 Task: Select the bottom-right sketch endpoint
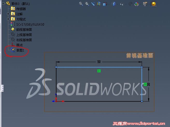coord(142,101)
